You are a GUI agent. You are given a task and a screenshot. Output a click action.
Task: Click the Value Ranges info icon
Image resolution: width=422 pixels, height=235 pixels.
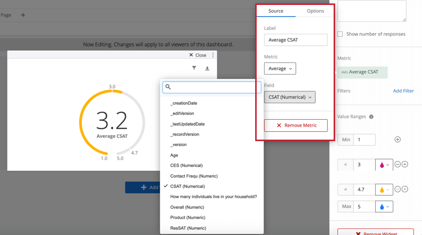(x=371, y=117)
